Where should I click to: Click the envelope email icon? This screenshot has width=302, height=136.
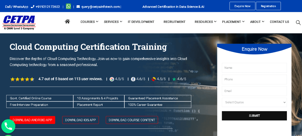pyautogui.click(x=78, y=7)
